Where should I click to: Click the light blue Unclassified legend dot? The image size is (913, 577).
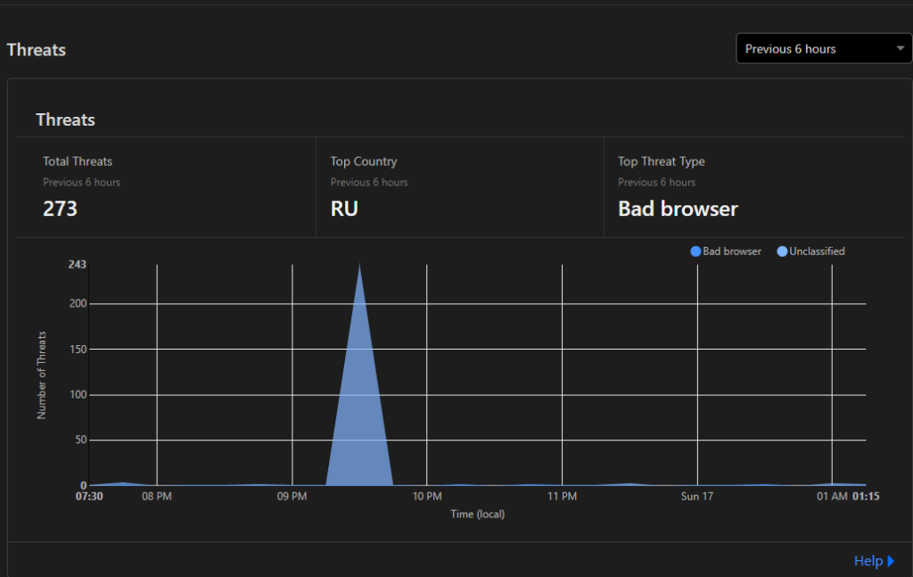pos(783,251)
